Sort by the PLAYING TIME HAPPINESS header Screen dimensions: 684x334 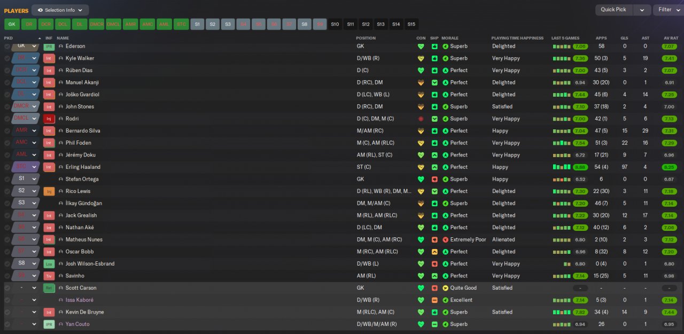coord(517,38)
